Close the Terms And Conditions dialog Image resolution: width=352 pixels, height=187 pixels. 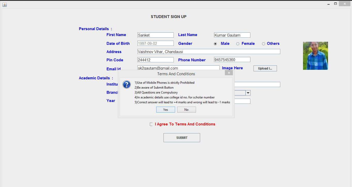[x=229, y=73]
